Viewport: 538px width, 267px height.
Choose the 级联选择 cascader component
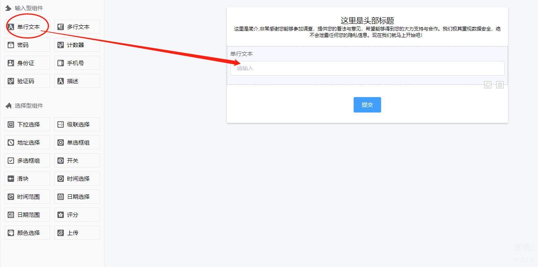click(x=77, y=124)
